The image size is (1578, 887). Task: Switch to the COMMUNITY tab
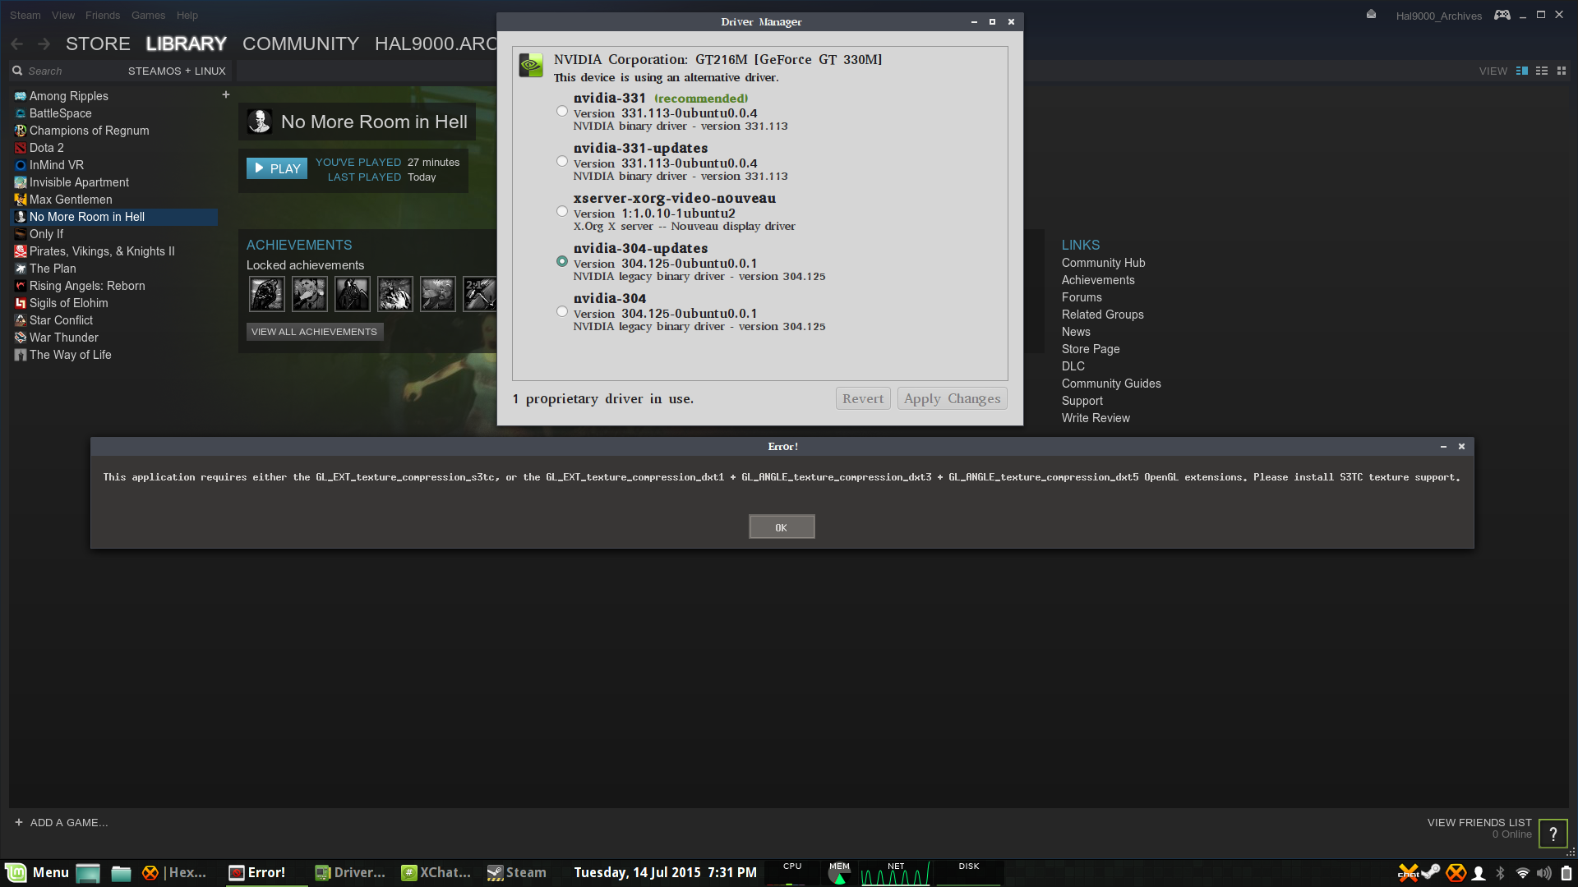(301, 44)
